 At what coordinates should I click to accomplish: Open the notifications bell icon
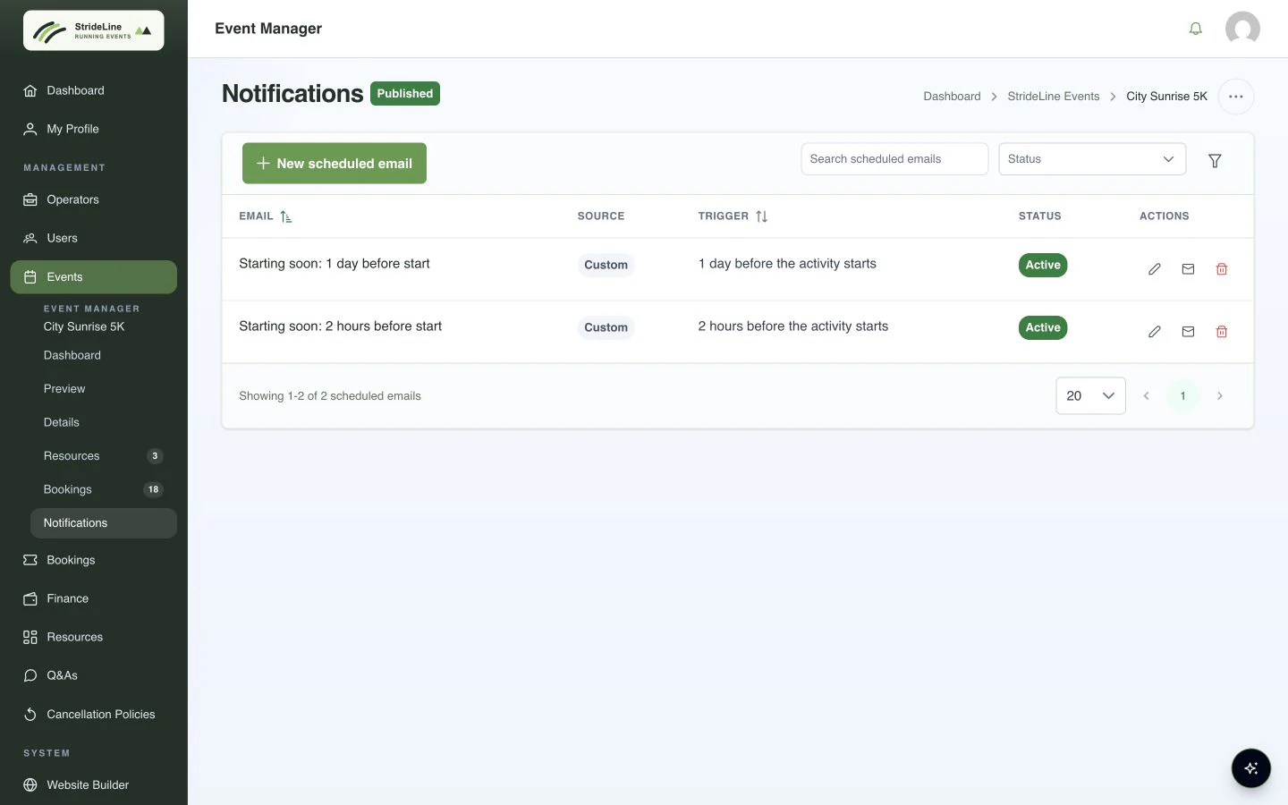1195,29
